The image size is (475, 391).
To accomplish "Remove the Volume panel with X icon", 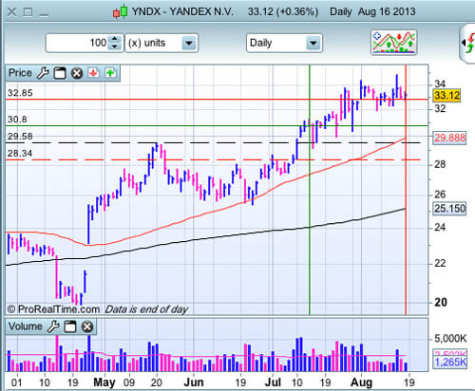I will pos(87,326).
